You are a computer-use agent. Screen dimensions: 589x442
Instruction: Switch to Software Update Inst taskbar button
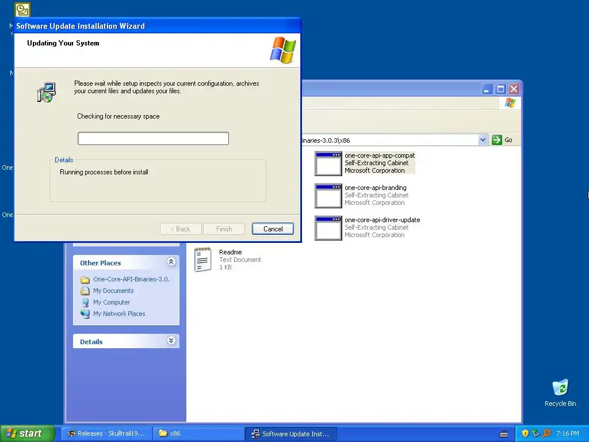[x=291, y=434]
